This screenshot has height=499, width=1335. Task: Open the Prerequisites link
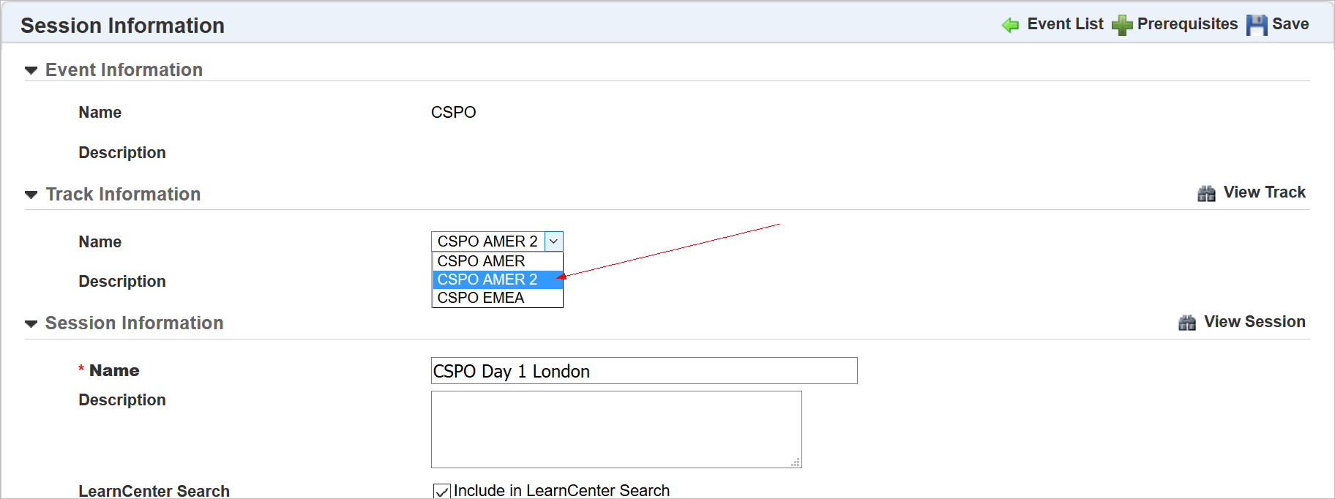(1187, 24)
